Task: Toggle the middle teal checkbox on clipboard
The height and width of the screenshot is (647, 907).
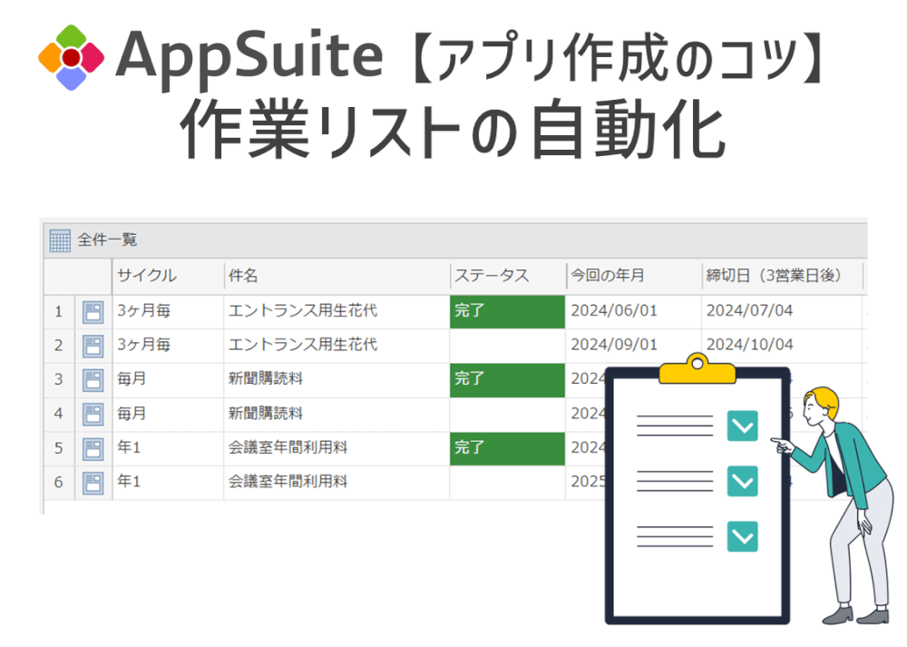Action: click(x=742, y=481)
